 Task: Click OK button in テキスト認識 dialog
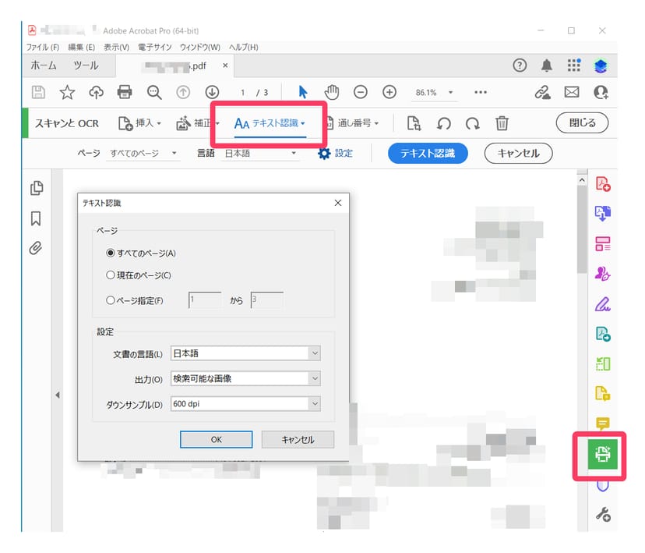click(216, 439)
